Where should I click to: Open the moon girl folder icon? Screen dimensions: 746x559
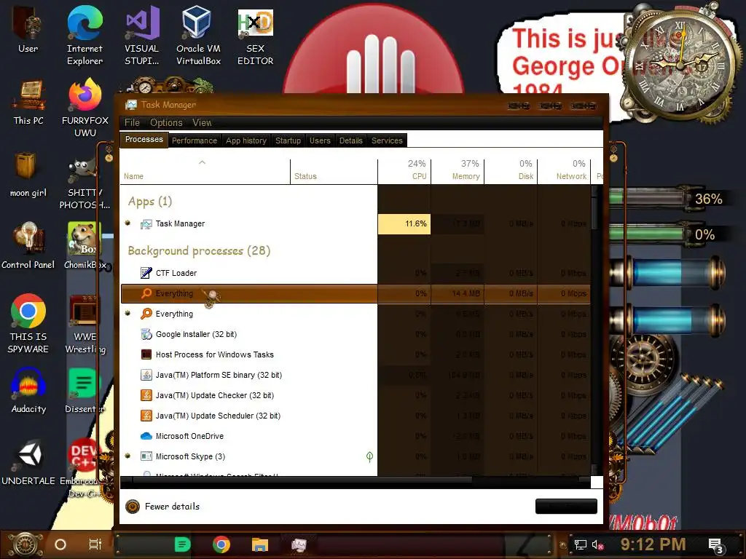[x=28, y=175]
